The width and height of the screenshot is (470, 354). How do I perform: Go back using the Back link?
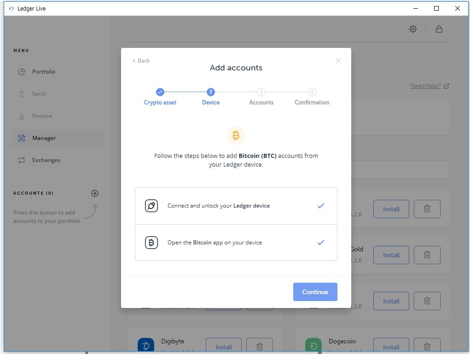click(x=141, y=61)
